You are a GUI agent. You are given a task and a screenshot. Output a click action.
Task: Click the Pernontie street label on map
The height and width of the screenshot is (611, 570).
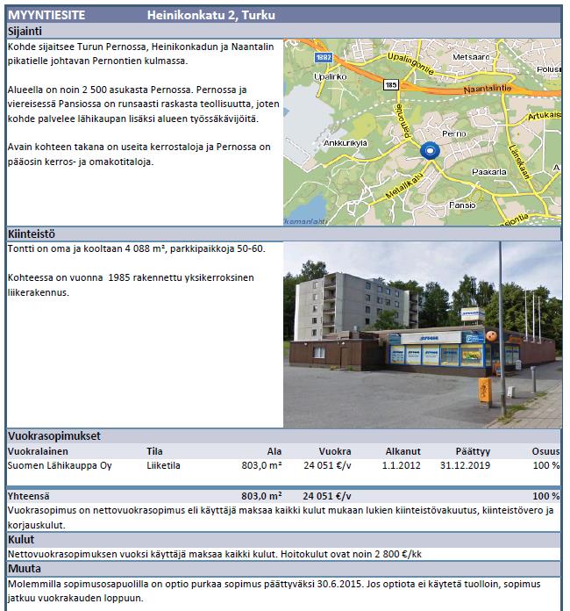click(403, 121)
